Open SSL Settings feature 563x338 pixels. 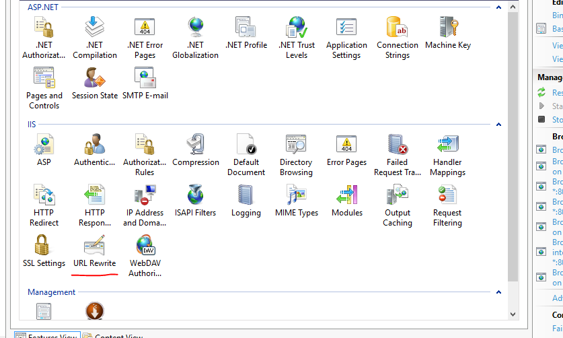pyautogui.click(x=44, y=251)
